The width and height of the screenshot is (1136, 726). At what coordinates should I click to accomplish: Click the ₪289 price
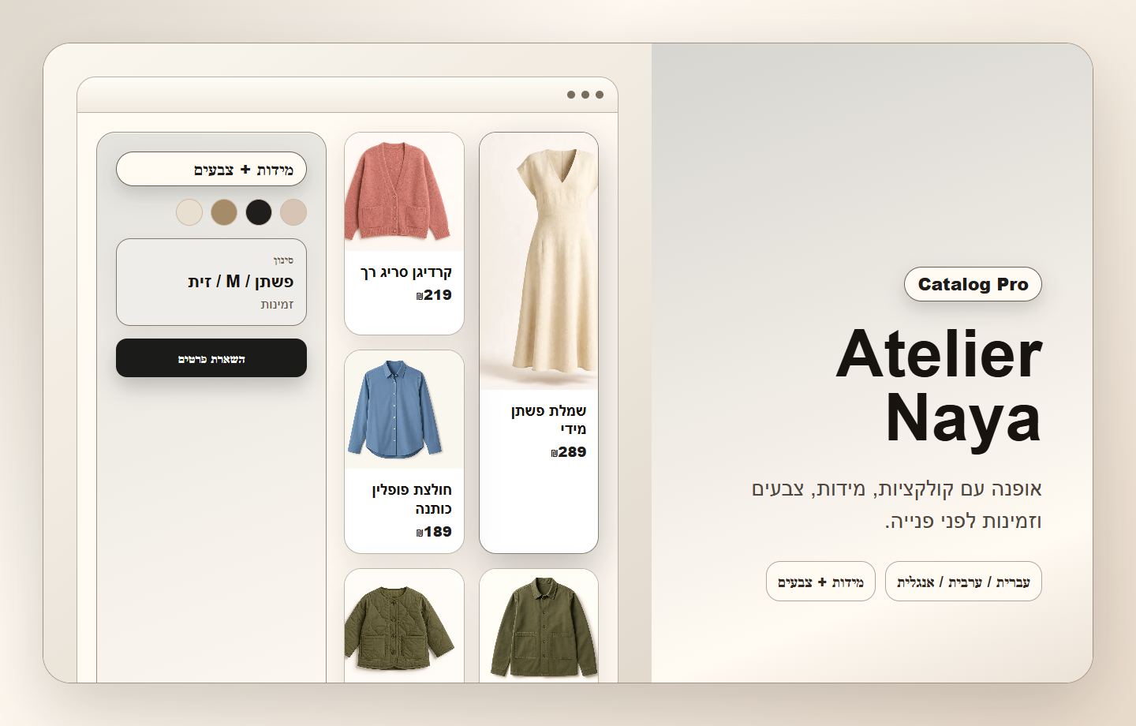[x=569, y=452]
